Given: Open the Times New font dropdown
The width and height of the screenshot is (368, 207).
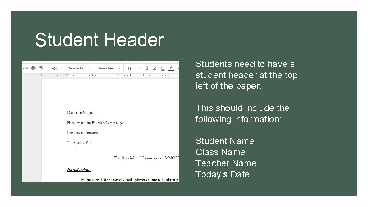Looking at the screenshot, I should 109,68.
